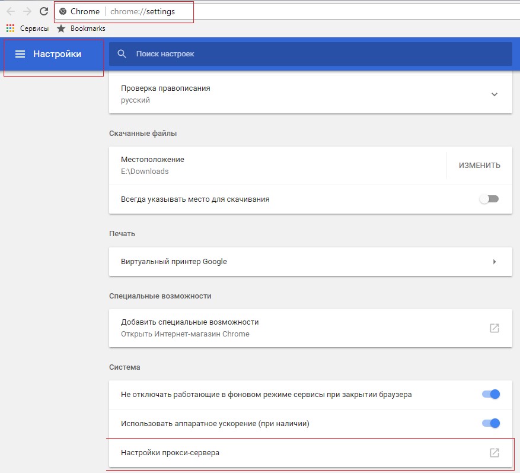Click the Chrome logo in address bar

pos(63,12)
